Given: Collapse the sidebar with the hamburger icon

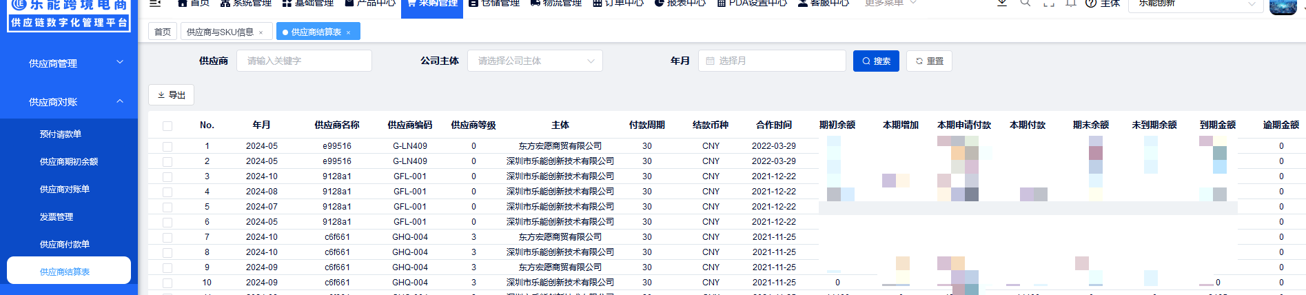Looking at the screenshot, I should pos(155,3).
